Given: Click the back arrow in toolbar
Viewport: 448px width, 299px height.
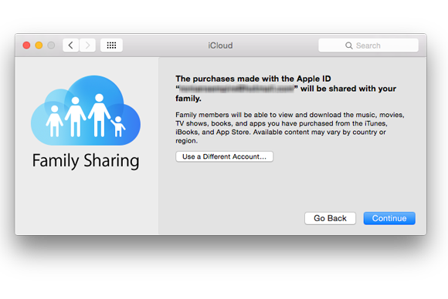Looking at the screenshot, I should coord(71,45).
